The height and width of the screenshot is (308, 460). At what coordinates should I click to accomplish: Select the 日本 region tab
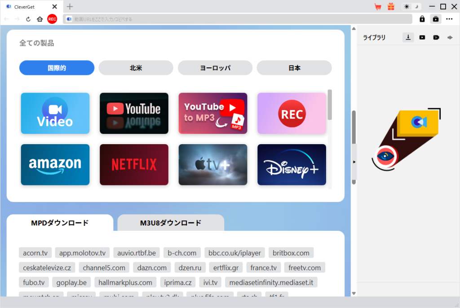294,68
